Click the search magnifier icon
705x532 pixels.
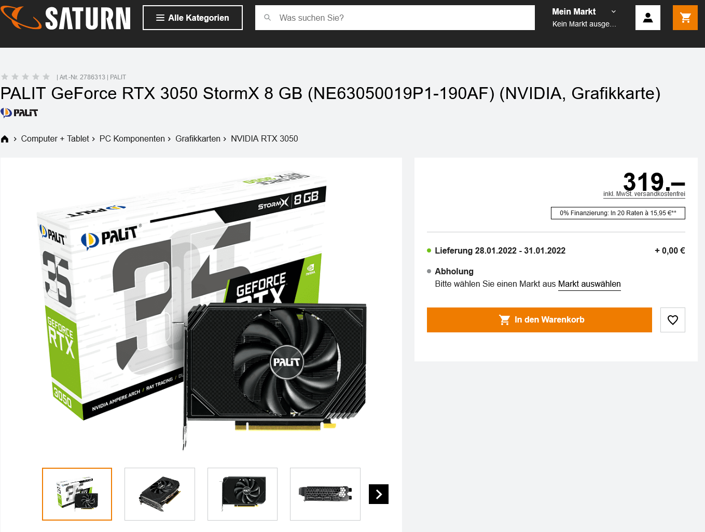[x=268, y=18]
